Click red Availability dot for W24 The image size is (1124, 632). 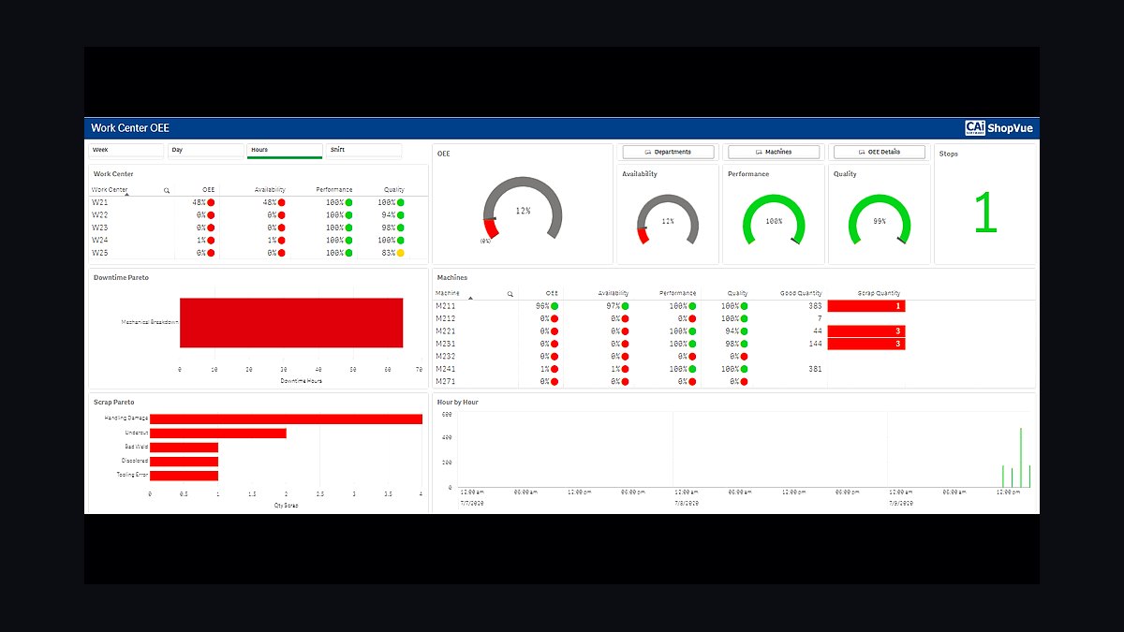(281, 241)
